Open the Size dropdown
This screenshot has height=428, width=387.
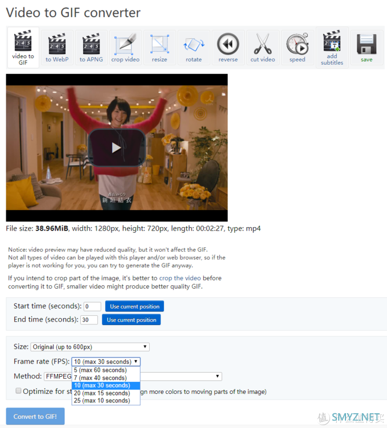(x=90, y=347)
